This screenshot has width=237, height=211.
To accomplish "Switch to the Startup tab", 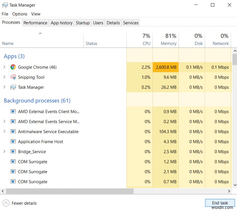I will pos(83,23).
